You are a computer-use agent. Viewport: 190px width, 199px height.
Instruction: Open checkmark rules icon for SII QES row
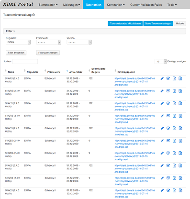(x=168, y=141)
